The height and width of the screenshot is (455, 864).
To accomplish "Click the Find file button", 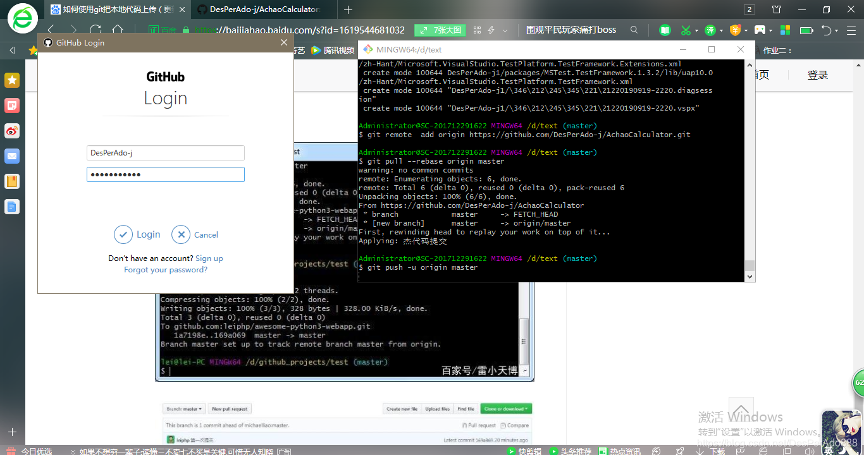I will 466,409.
